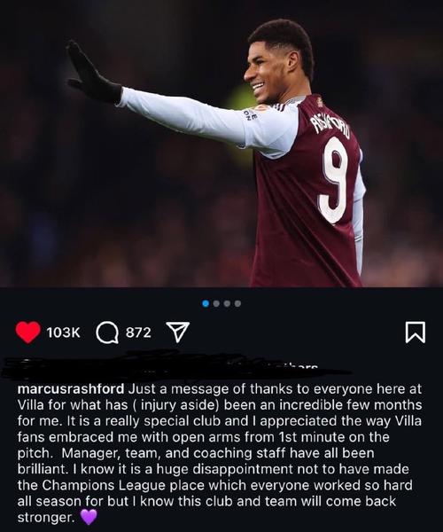Open the comments via speech bubble icon
The image size is (443, 532).
[x=107, y=332]
